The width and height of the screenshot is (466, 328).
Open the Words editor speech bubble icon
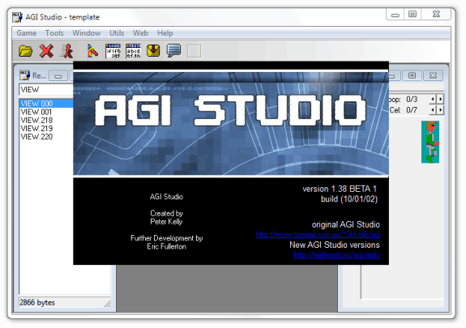click(174, 51)
